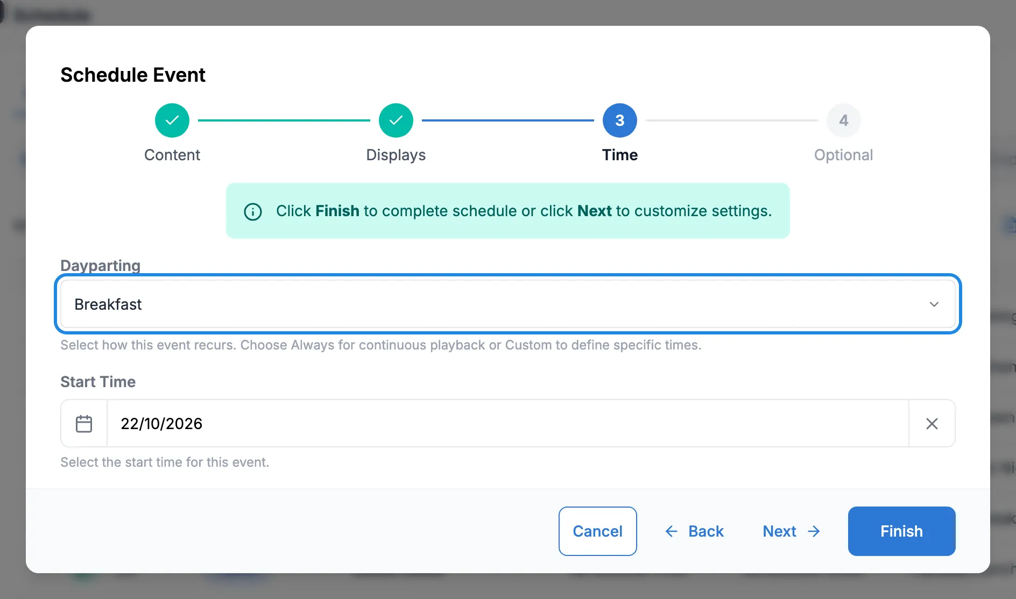Viewport: 1016px width, 599px height.
Task: Click the calendar icon beside Start Time
Action: pos(84,424)
